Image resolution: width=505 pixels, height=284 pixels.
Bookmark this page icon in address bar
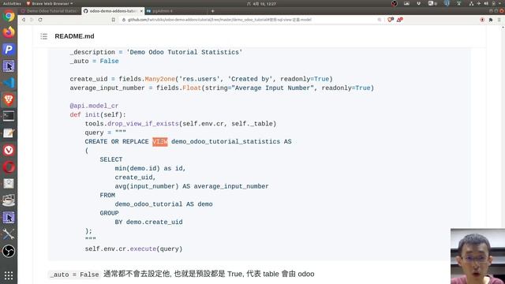click(x=114, y=20)
